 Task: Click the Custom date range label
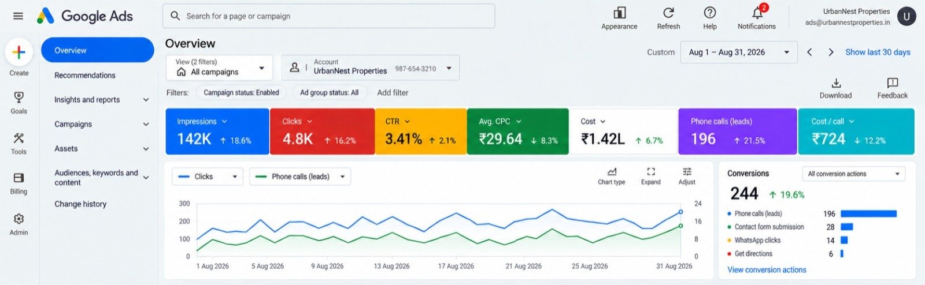coord(661,52)
